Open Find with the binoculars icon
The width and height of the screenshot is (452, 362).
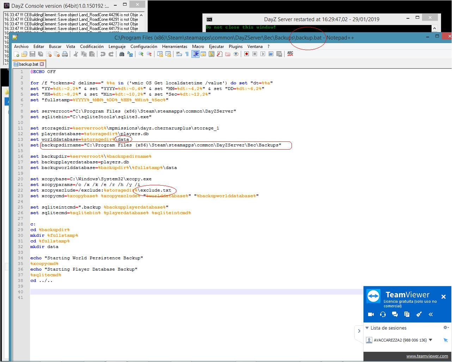click(122, 54)
